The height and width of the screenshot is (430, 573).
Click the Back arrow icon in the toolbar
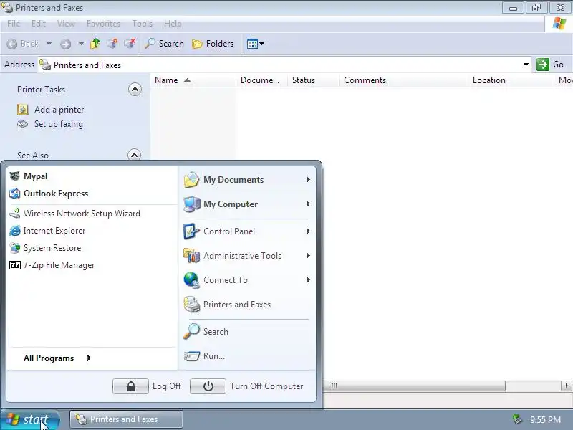pyautogui.click(x=11, y=44)
